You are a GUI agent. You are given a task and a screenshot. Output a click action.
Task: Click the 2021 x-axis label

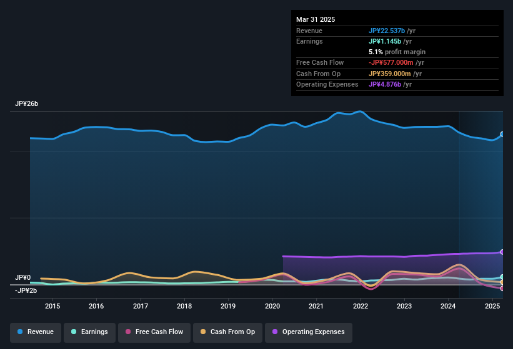(x=316, y=306)
